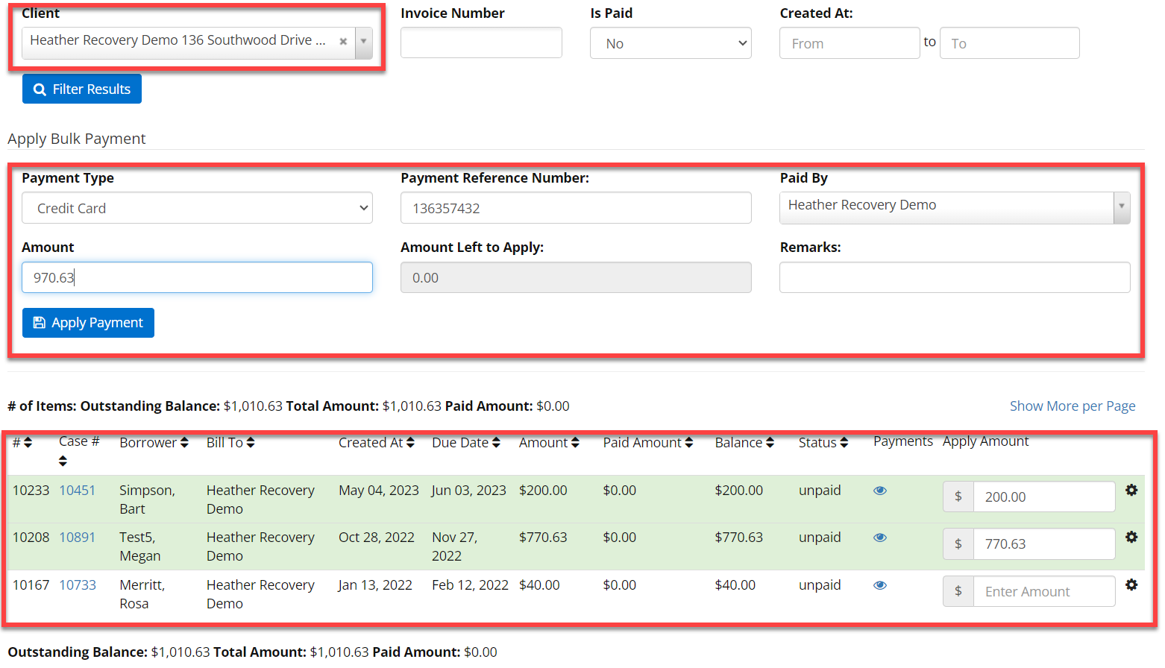Sort by the Borrower column arrows
Screen dimensions: 1165x668
coord(184,442)
